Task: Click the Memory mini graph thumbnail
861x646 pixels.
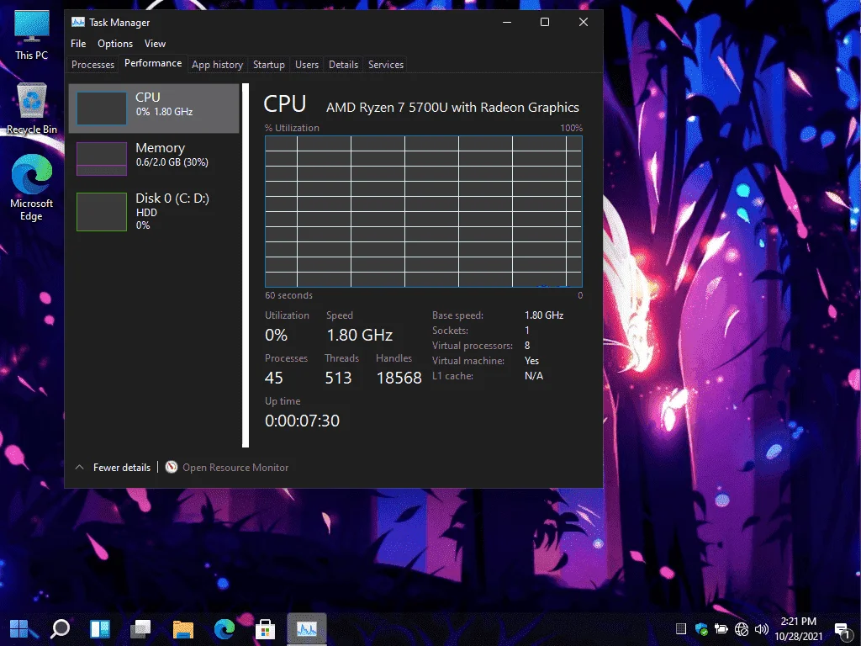Action: pos(102,159)
